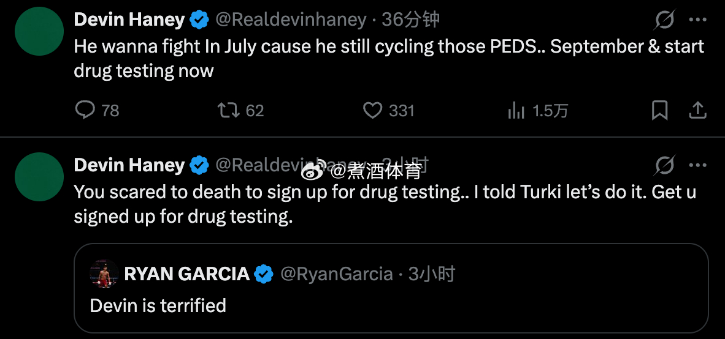Screen dimensions: 725x339
Task: Open Devin Haney avatar on second tweet
Action: click(x=39, y=177)
